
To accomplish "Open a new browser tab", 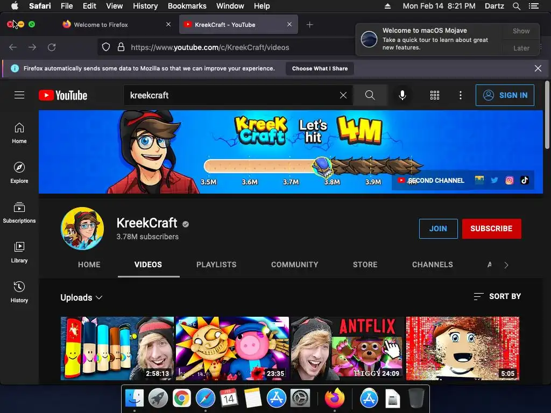I will pos(309,25).
